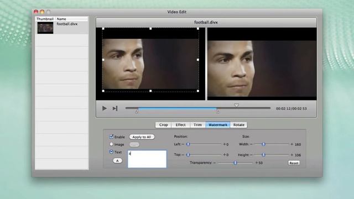Decrease Width with minus

click(x=251, y=144)
